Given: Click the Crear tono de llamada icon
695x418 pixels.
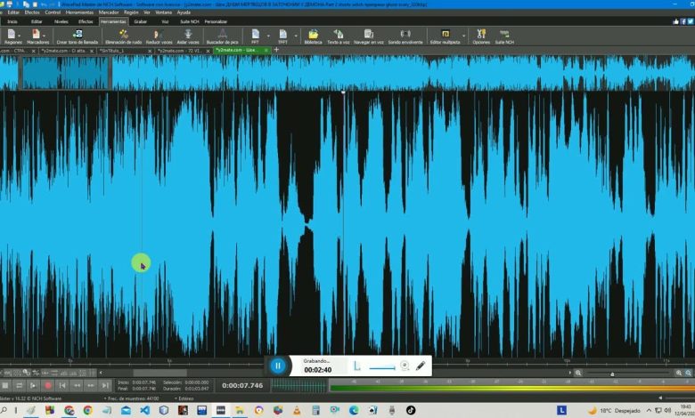Looking at the screenshot, I should point(78,35).
